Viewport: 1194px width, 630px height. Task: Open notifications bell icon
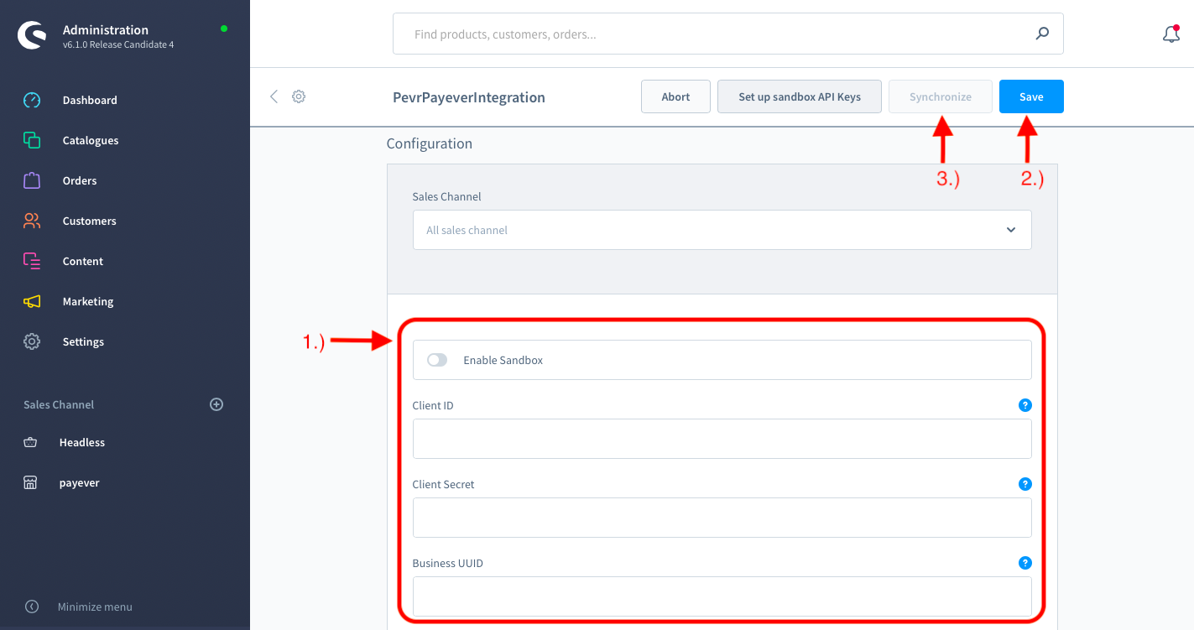pos(1171,34)
